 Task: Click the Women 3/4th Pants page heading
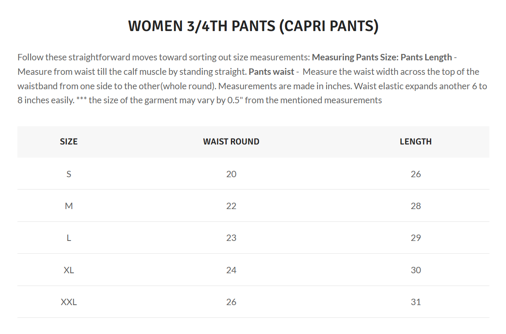[x=253, y=26]
